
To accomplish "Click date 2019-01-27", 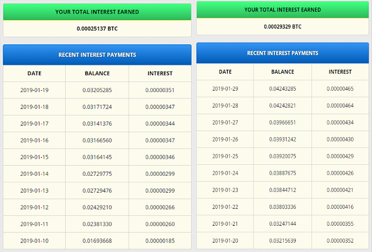I will click(225, 123).
